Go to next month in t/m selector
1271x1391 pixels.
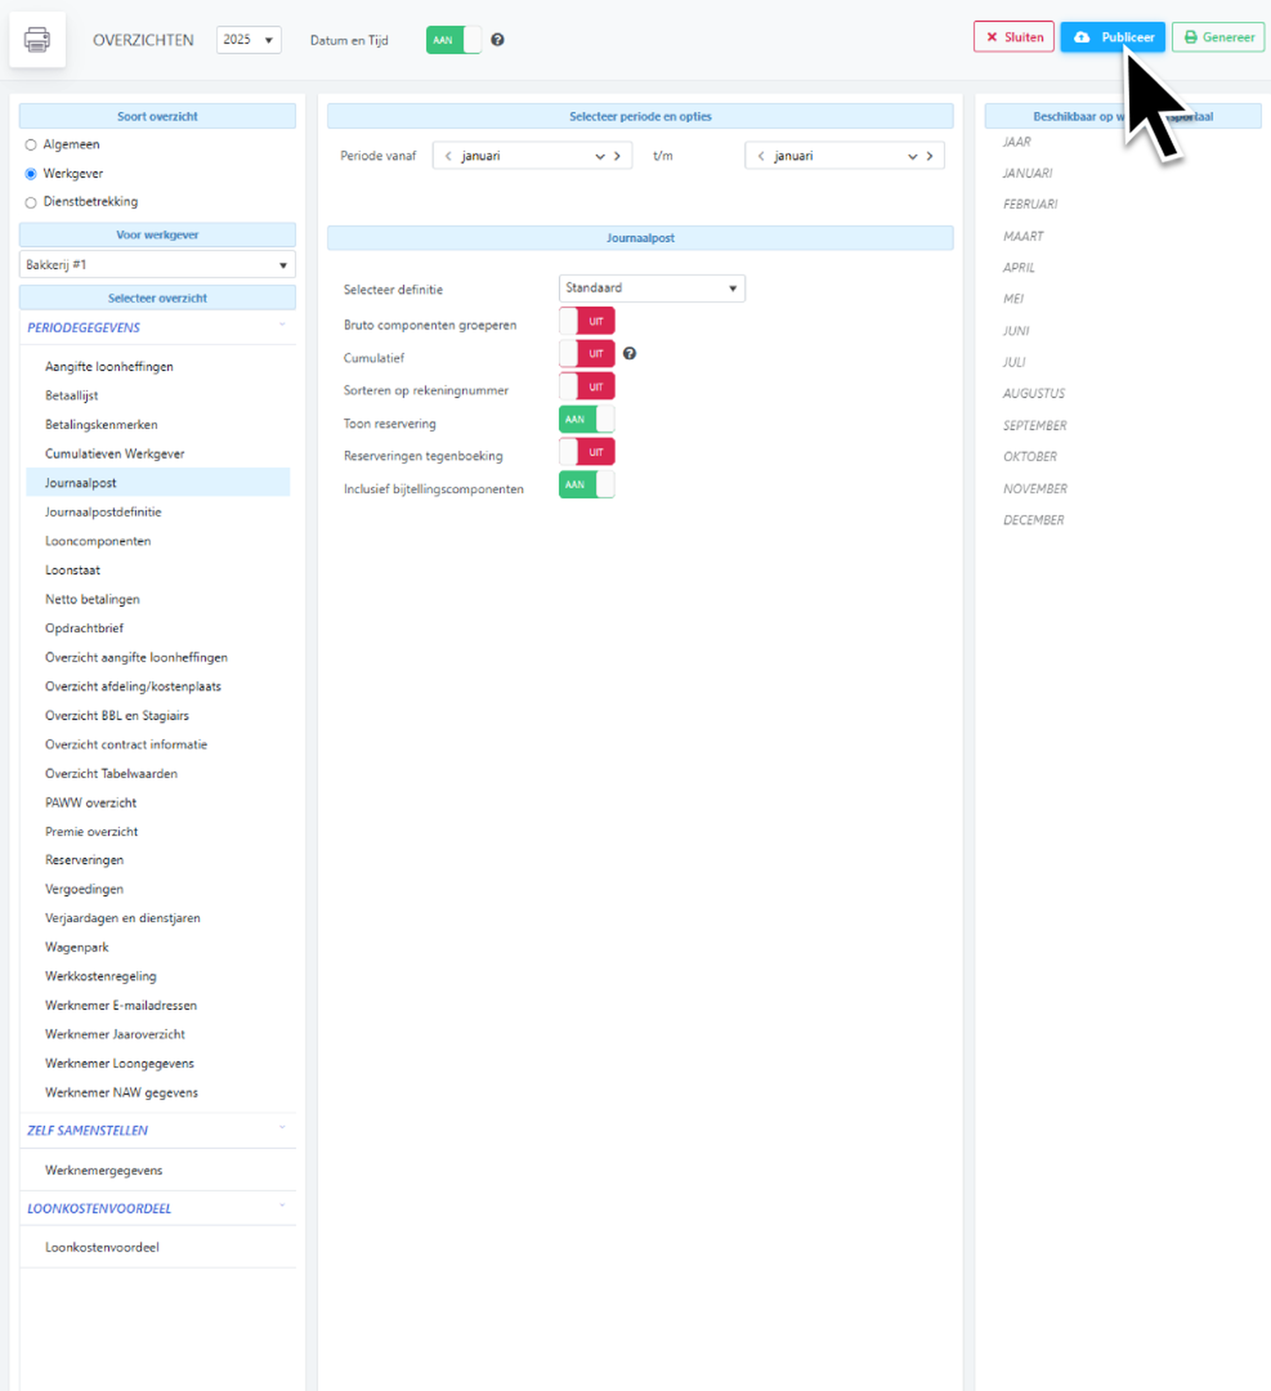[930, 156]
